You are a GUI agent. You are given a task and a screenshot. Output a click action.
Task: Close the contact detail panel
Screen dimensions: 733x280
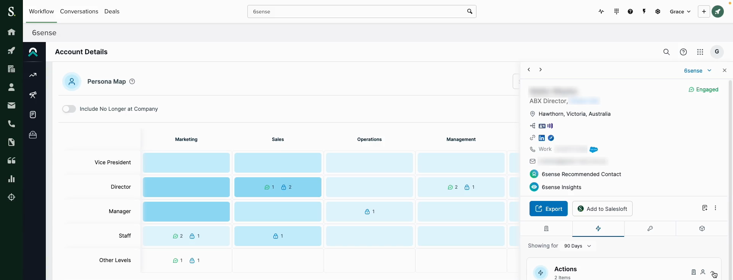(725, 70)
